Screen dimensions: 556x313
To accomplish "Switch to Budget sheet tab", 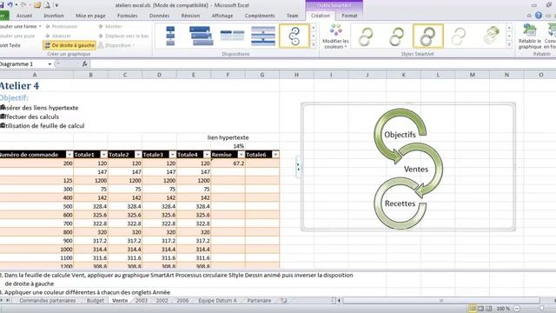I will click(x=96, y=301).
